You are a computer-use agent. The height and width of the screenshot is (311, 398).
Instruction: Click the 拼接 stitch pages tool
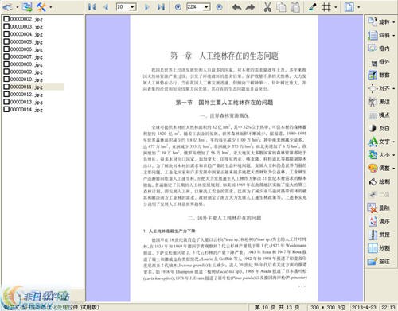click(379, 235)
